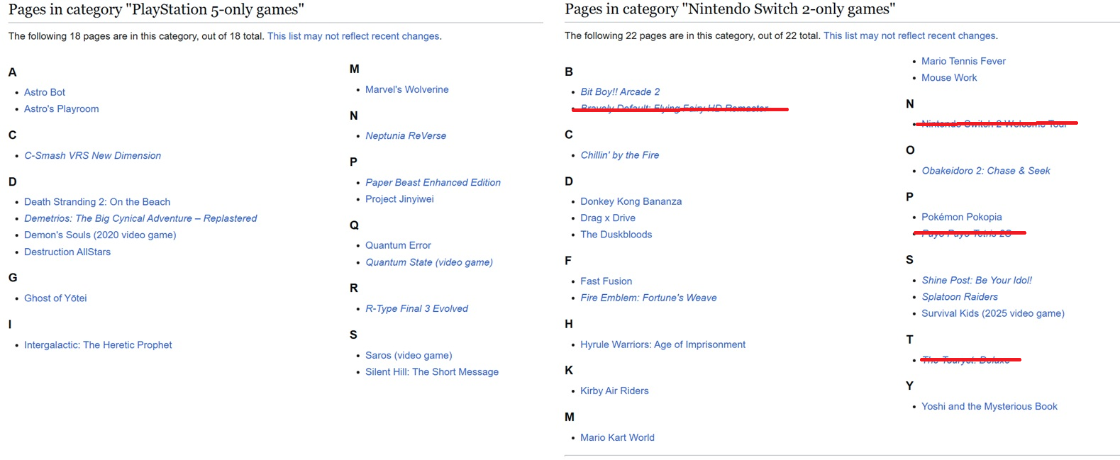Open Survival Kids (2025 video game) link
This screenshot has height=460, width=1120.
993,313
